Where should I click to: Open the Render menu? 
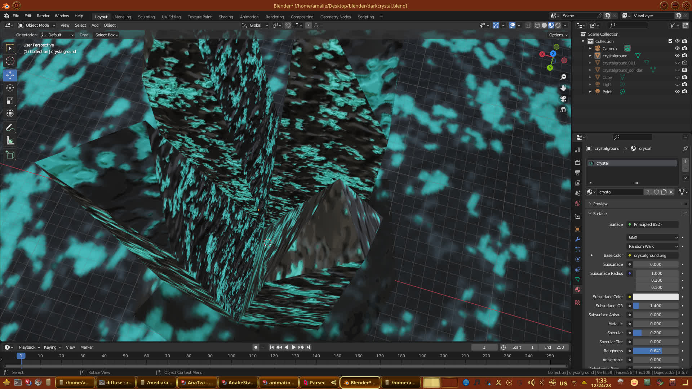point(43,16)
